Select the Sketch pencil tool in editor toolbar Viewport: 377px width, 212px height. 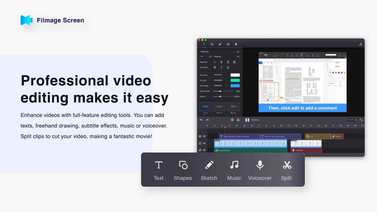click(x=220, y=44)
